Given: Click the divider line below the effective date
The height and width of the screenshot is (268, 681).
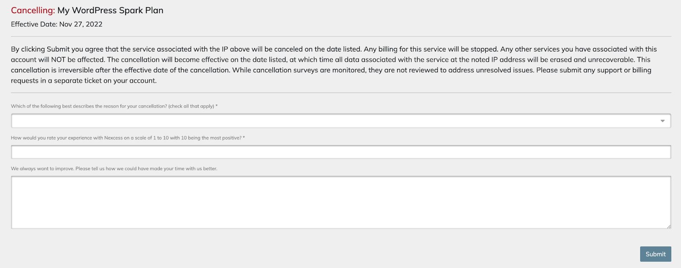Looking at the screenshot, I should pyautogui.click(x=340, y=36).
